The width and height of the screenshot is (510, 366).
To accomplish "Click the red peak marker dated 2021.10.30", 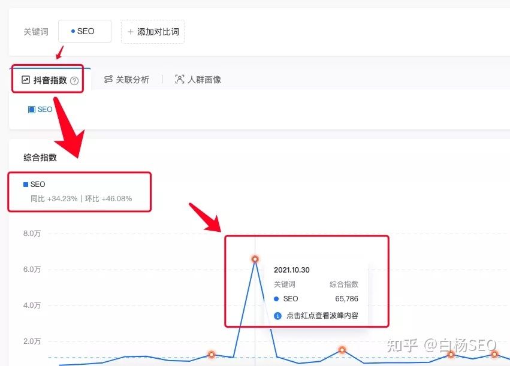I will tap(255, 259).
